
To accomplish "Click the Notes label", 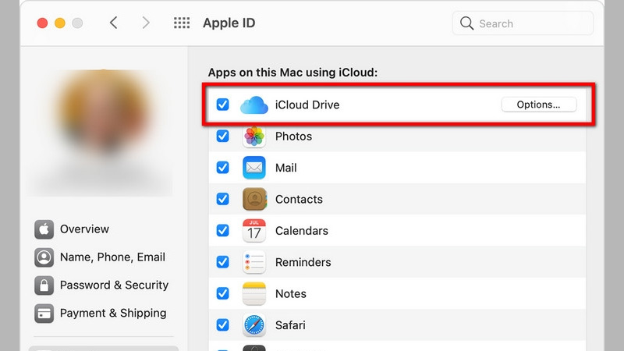I will click(290, 294).
